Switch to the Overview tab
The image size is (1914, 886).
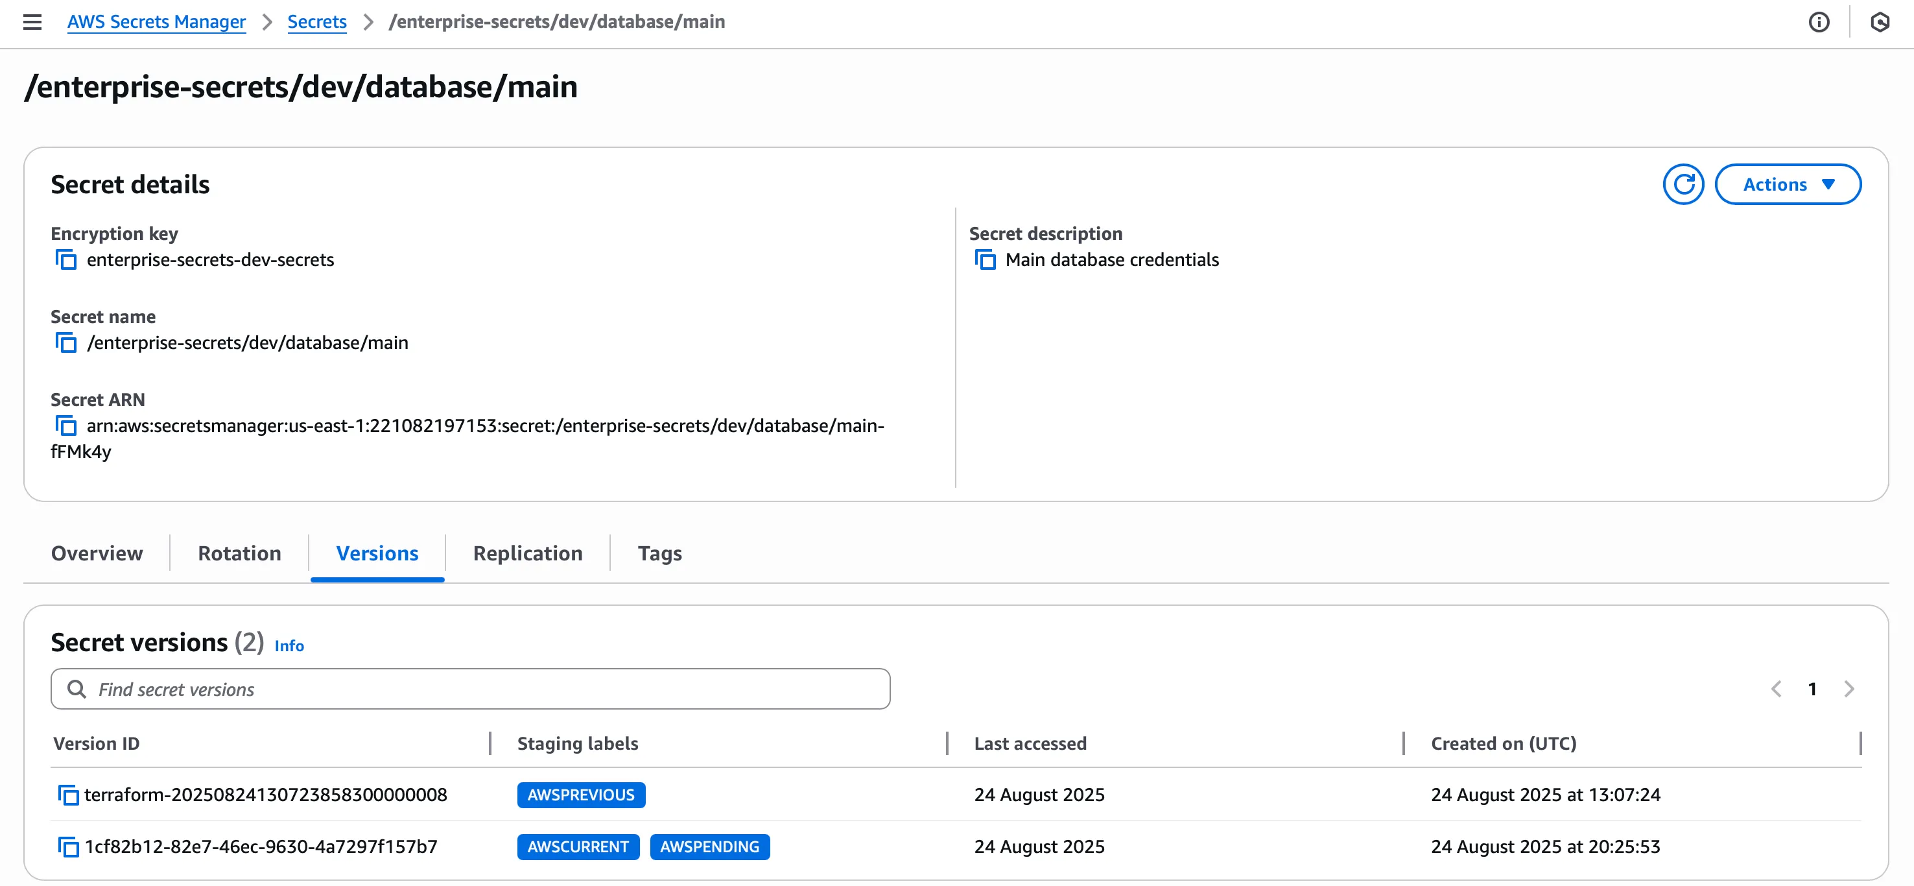(x=97, y=553)
